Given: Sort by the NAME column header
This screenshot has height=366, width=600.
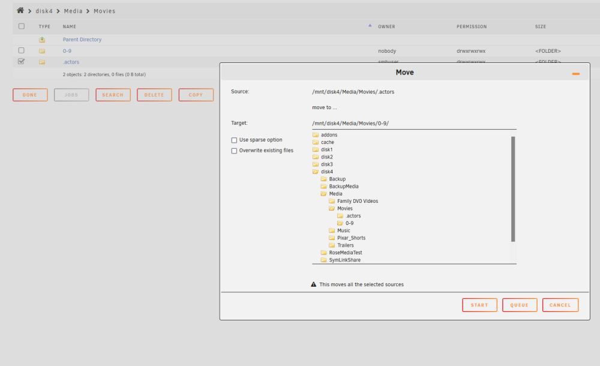Looking at the screenshot, I should 69,26.
